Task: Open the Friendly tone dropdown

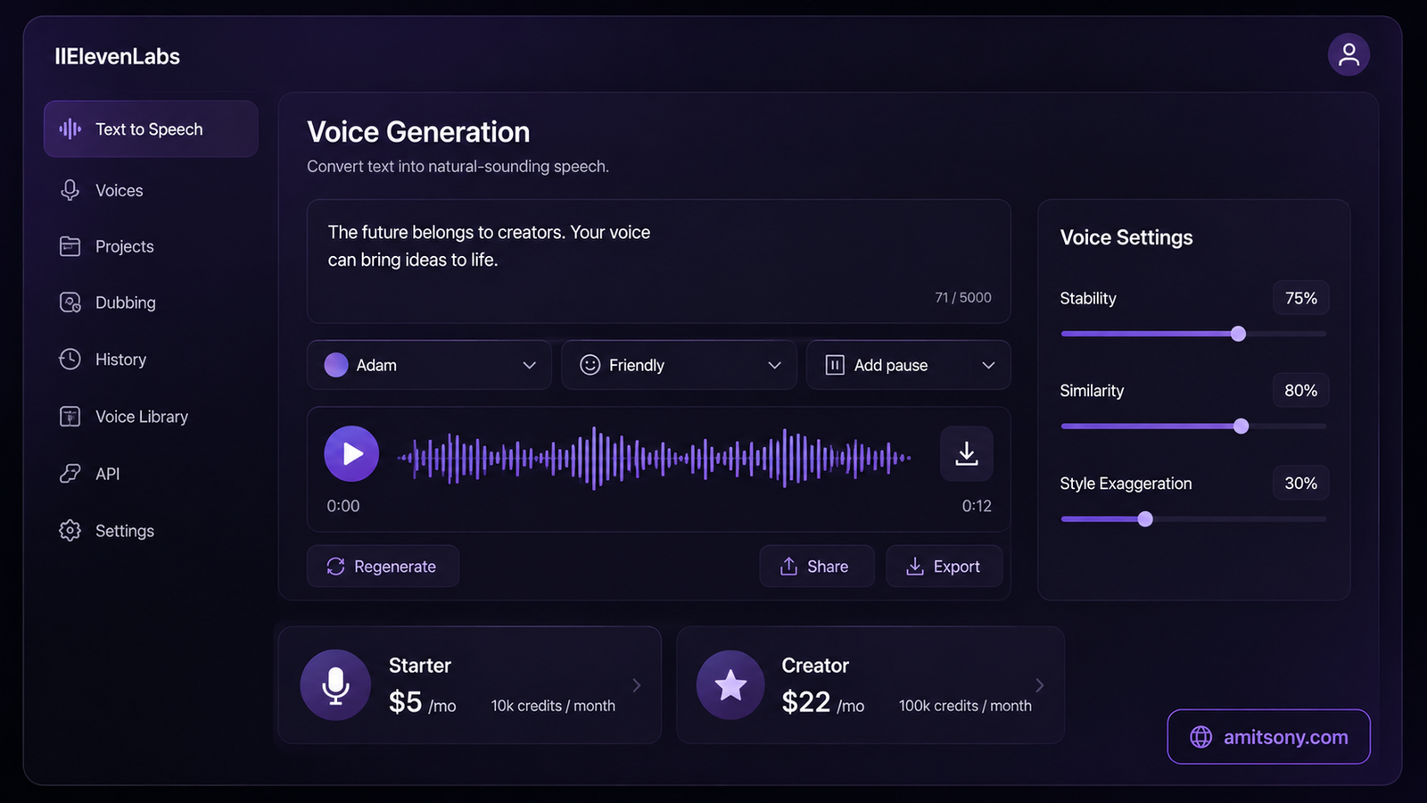Action: click(x=679, y=365)
